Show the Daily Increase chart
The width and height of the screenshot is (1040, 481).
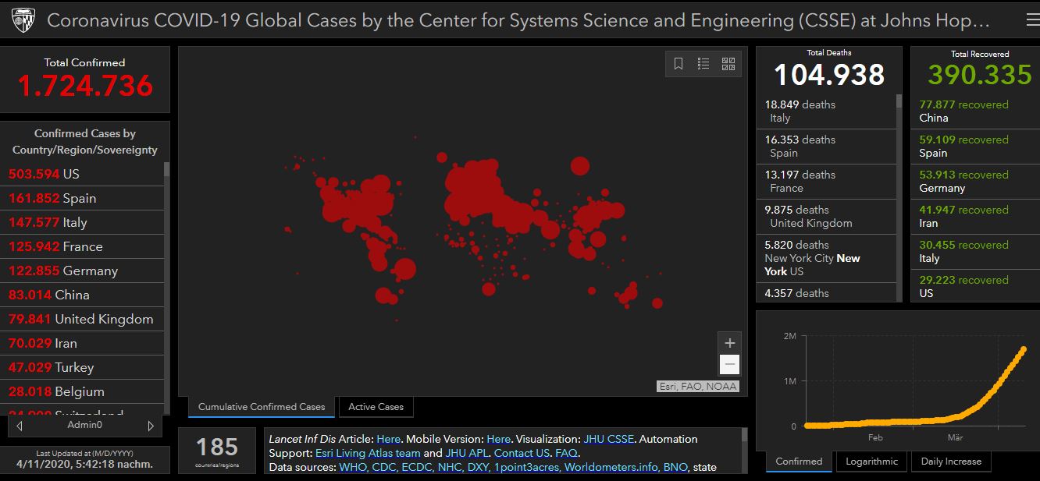[x=951, y=462]
